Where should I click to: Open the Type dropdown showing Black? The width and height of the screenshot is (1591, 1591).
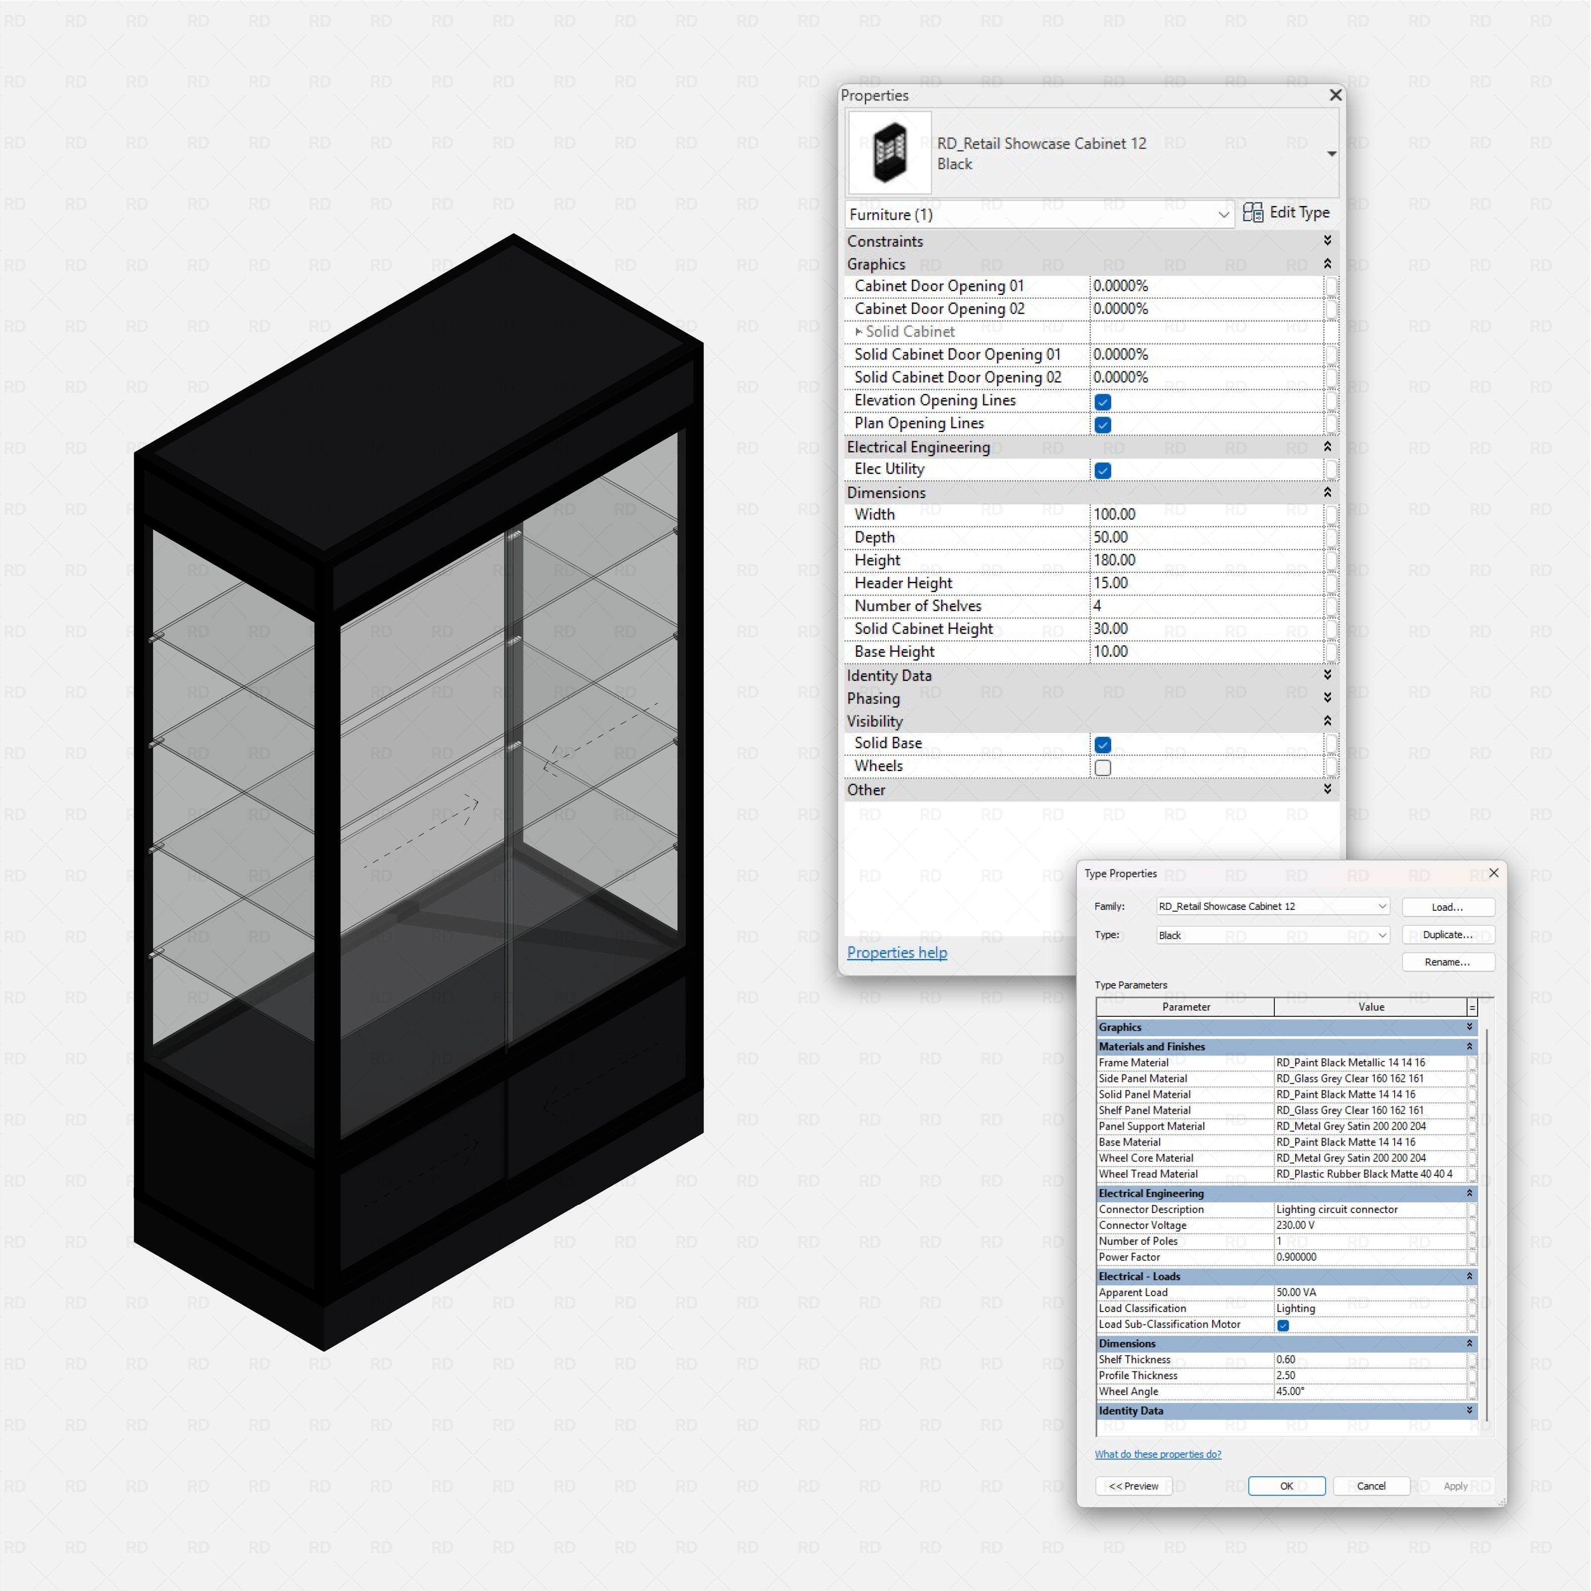pos(1272,935)
